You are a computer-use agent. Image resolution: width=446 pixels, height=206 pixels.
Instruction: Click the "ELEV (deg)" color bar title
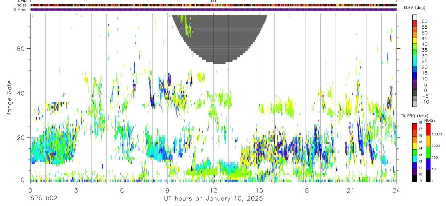click(x=415, y=8)
